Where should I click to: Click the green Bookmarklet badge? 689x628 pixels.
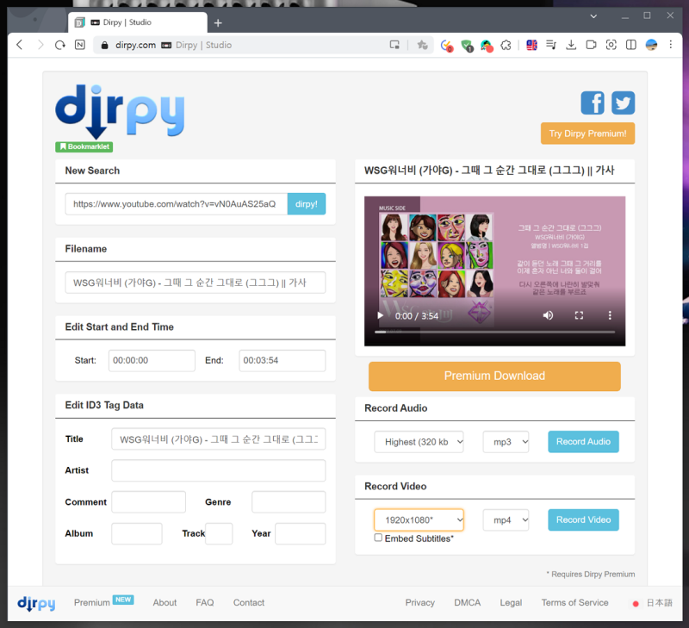pos(84,146)
